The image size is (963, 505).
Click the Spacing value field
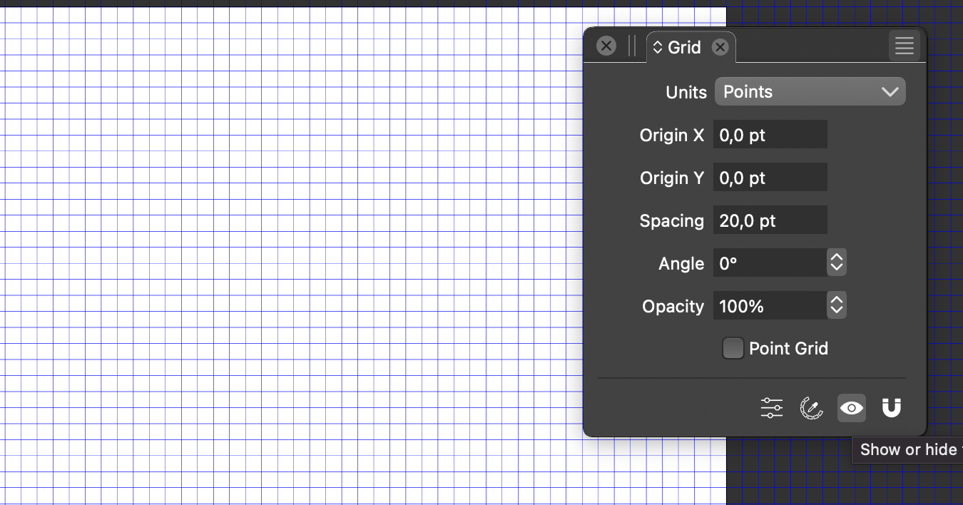click(770, 220)
